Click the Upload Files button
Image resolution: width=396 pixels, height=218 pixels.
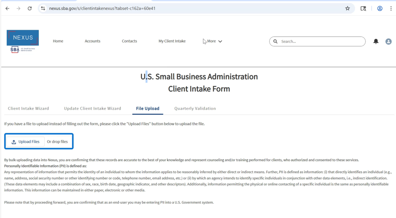click(x=26, y=142)
